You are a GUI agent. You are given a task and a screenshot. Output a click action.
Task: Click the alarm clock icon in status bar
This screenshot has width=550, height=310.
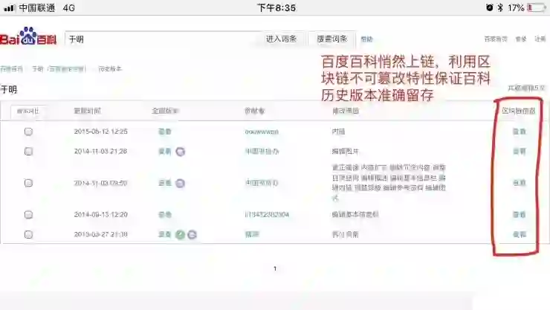(x=489, y=7)
